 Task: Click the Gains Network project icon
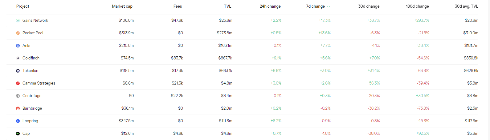[18, 21]
